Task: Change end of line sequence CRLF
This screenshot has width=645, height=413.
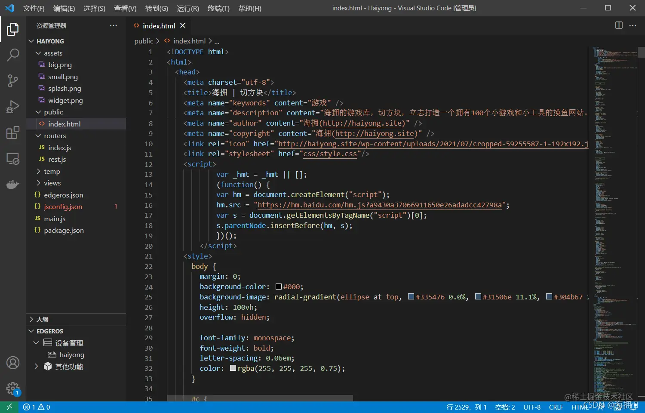Action: click(556, 407)
